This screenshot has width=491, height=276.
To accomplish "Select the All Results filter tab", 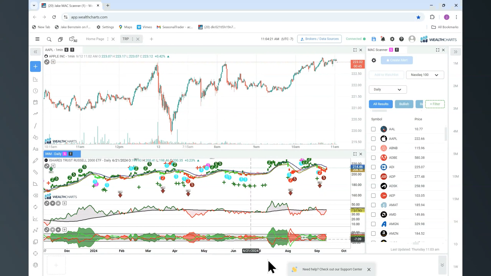I will click(x=381, y=104).
